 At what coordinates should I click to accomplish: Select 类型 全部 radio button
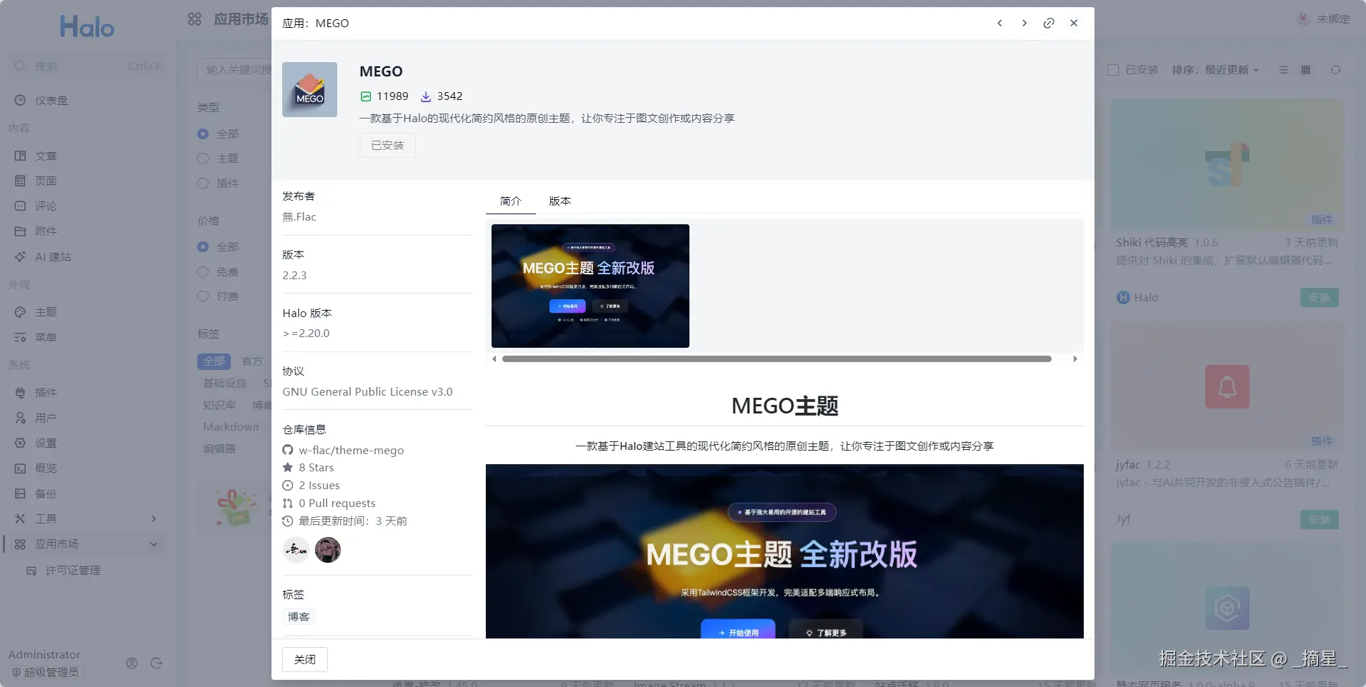click(203, 134)
